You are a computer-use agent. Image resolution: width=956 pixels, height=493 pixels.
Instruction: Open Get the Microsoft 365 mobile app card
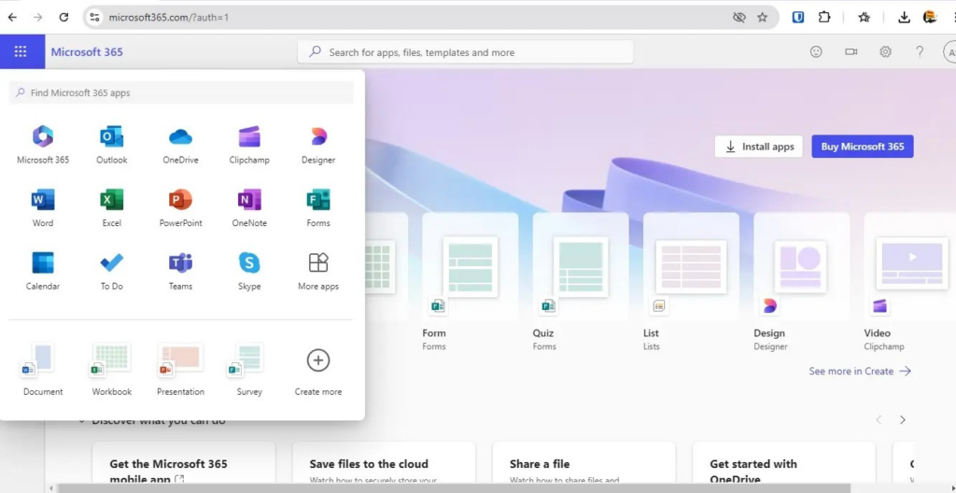click(184, 464)
